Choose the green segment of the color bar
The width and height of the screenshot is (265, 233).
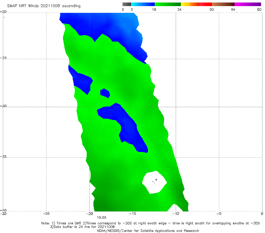click(168, 4)
